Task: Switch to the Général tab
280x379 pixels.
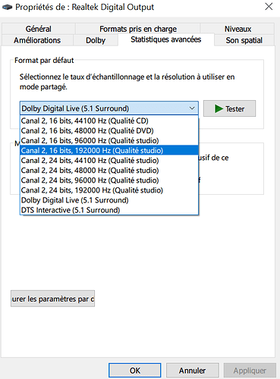Action: pyautogui.click(x=39, y=29)
